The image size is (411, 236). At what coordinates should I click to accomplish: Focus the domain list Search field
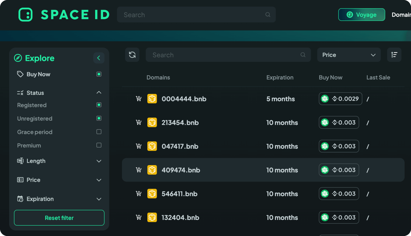click(x=228, y=55)
